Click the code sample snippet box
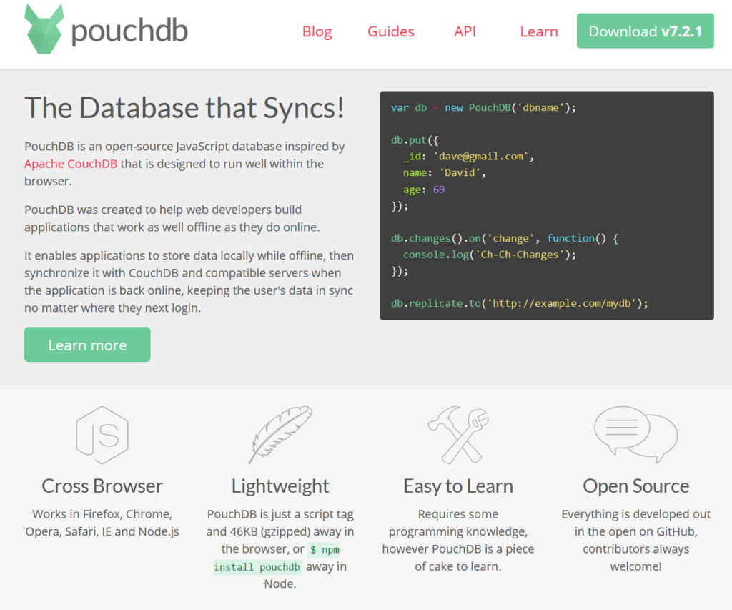 click(546, 205)
